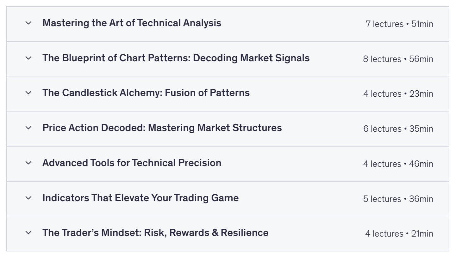Open Indicators That Elevate Your Trading Game title
This screenshot has width=456, height=259.
141,198
